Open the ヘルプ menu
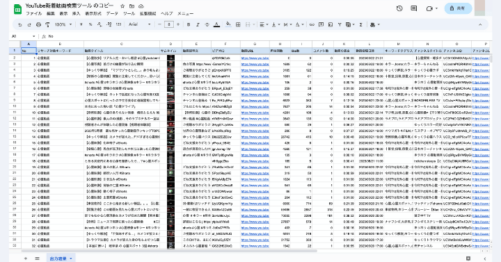 (x=166, y=14)
